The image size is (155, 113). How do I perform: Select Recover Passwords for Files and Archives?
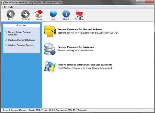[x=80, y=29]
